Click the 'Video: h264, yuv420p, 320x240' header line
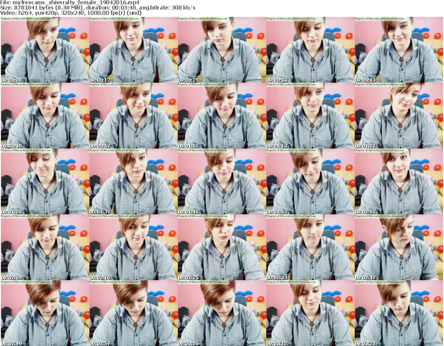This screenshot has width=444, height=346. (x=71, y=13)
